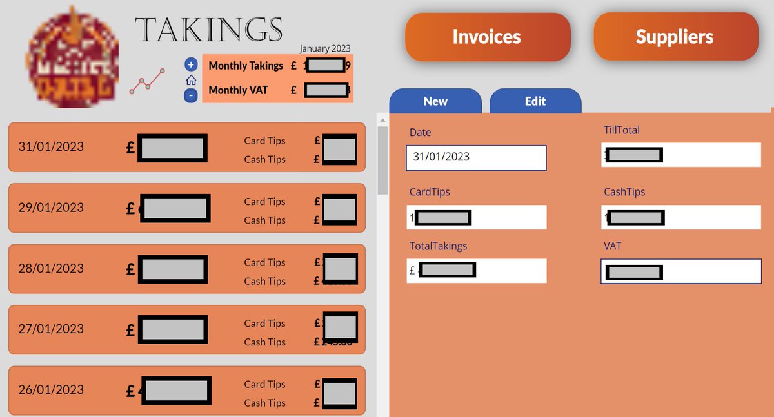Select the 26/01/2023 takings card
Screen dimensions: 774x417
(187, 391)
